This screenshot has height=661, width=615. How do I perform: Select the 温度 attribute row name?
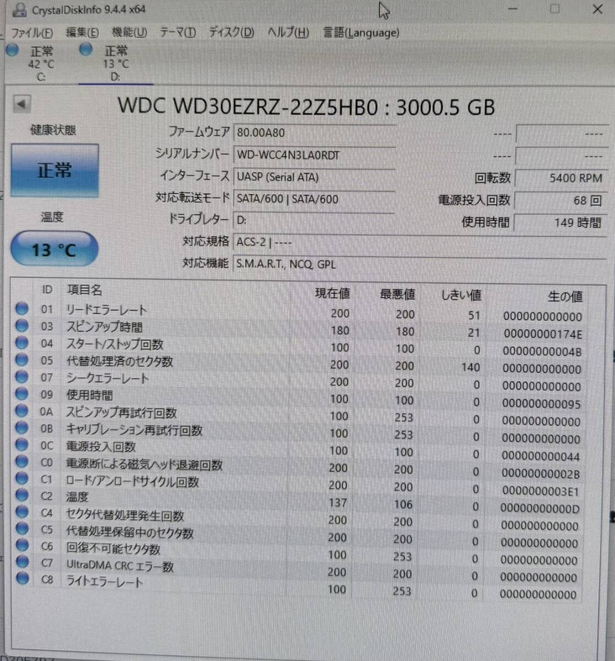pyautogui.click(x=77, y=496)
